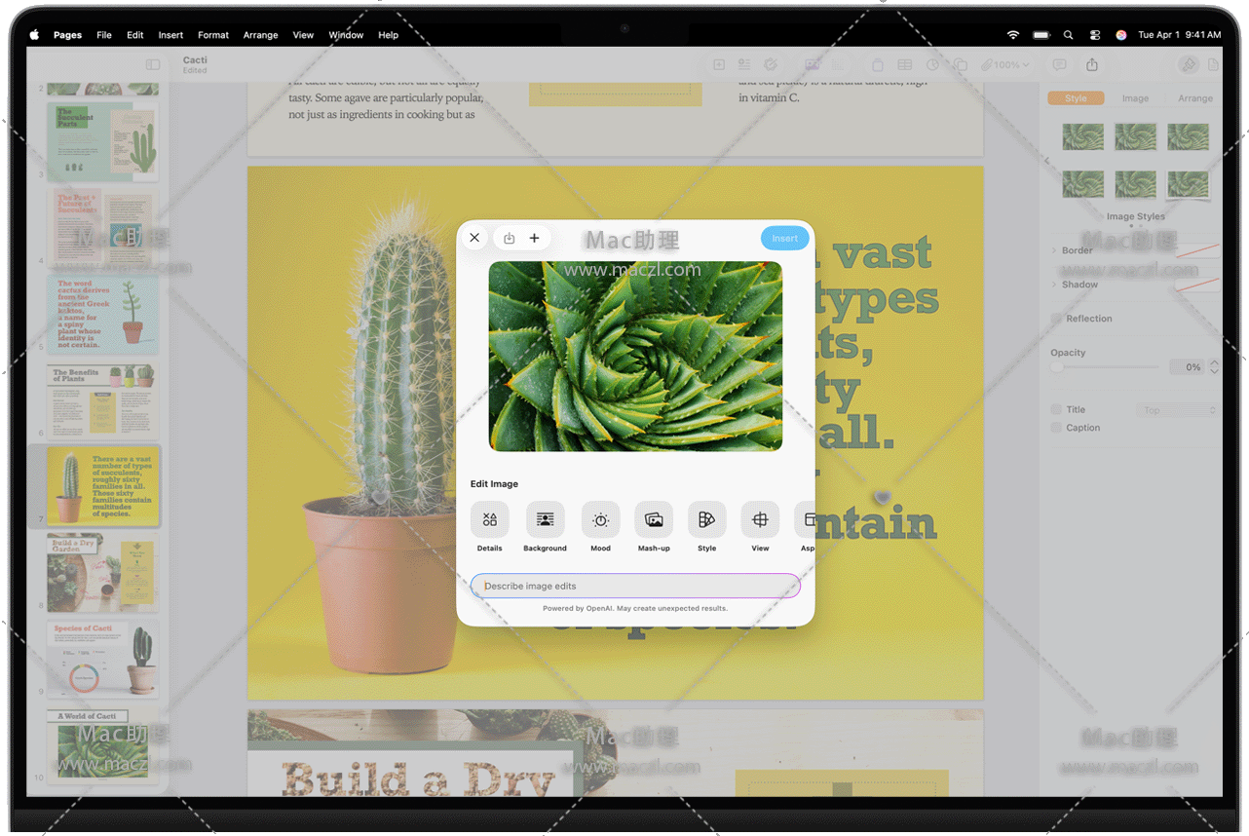The width and height of the screenshot is (1249, 836).
Task: Toggle the Format paintbrush inspector icon
Action: click(1188, 64)
